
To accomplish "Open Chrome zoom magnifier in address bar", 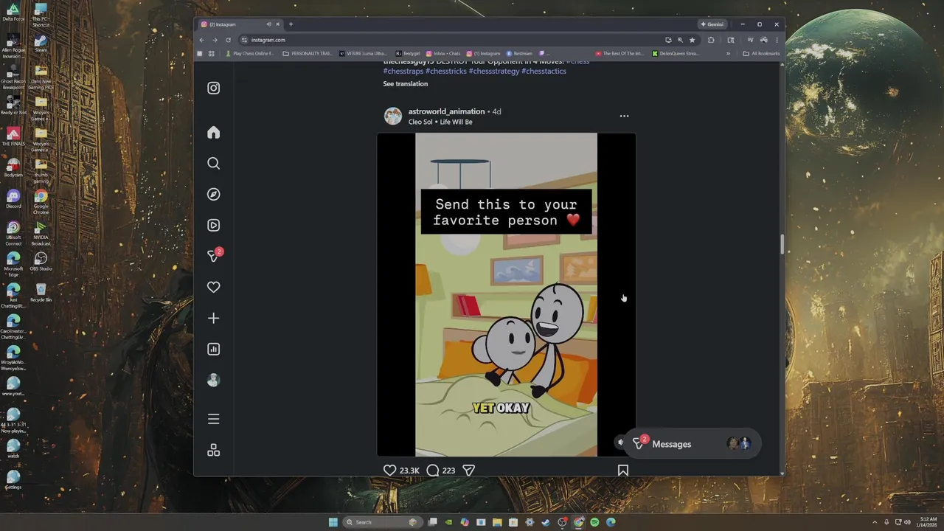I will pyautogui.click(x=680, y=40).
